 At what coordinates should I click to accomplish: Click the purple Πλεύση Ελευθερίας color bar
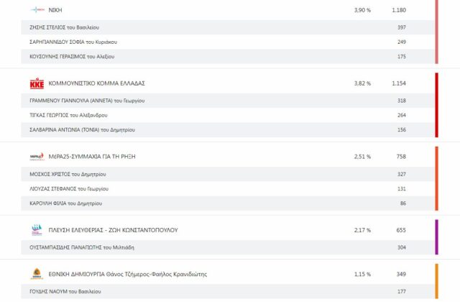pyautogui.click(x=436, y=237)
